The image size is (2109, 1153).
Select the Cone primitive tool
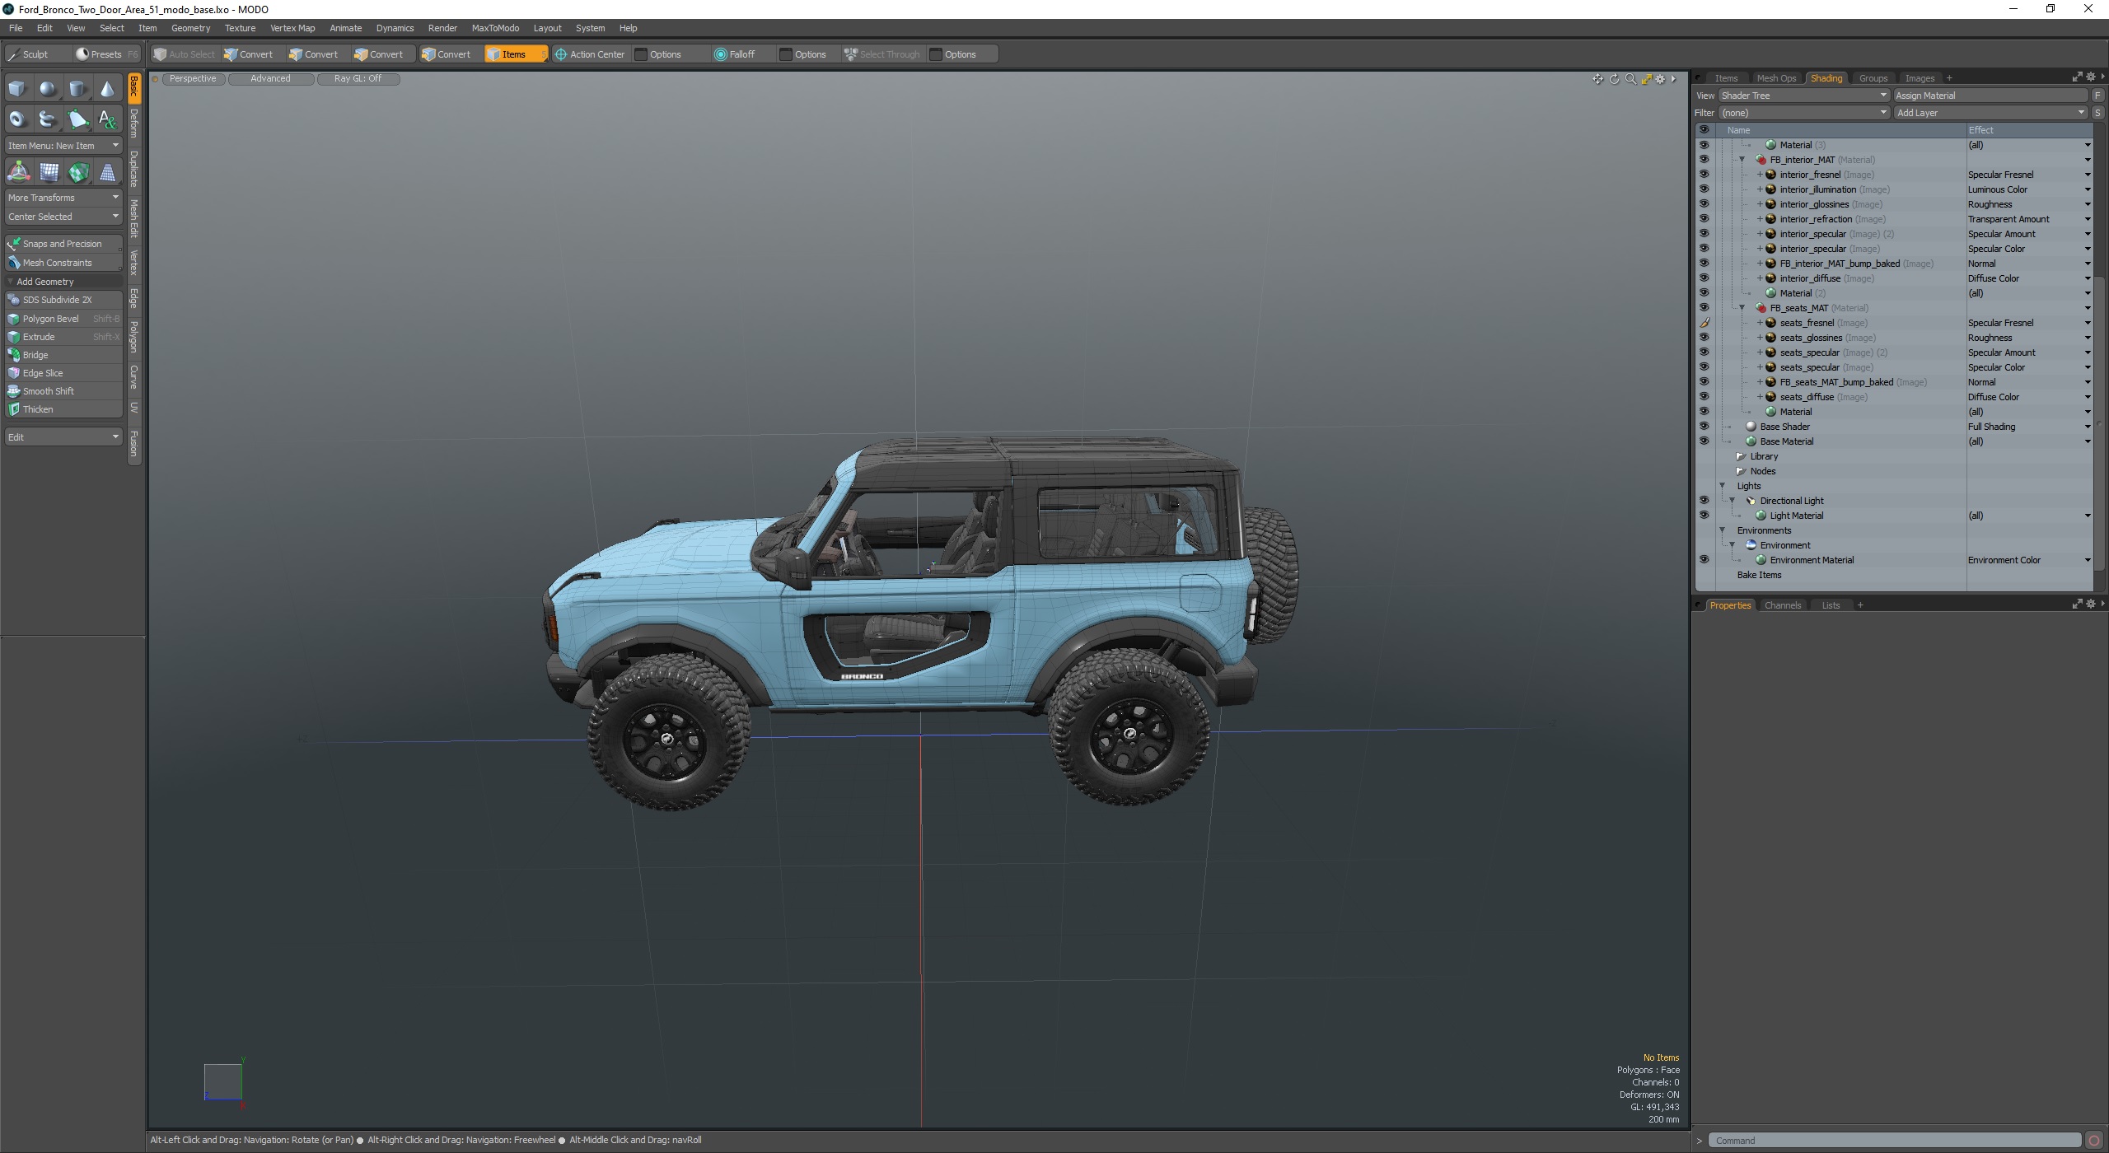[x=107, y=89]
